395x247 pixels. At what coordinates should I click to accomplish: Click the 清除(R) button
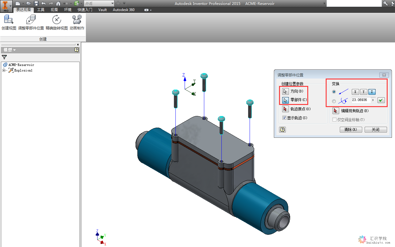pyautogui.click(x=351, y=129)
